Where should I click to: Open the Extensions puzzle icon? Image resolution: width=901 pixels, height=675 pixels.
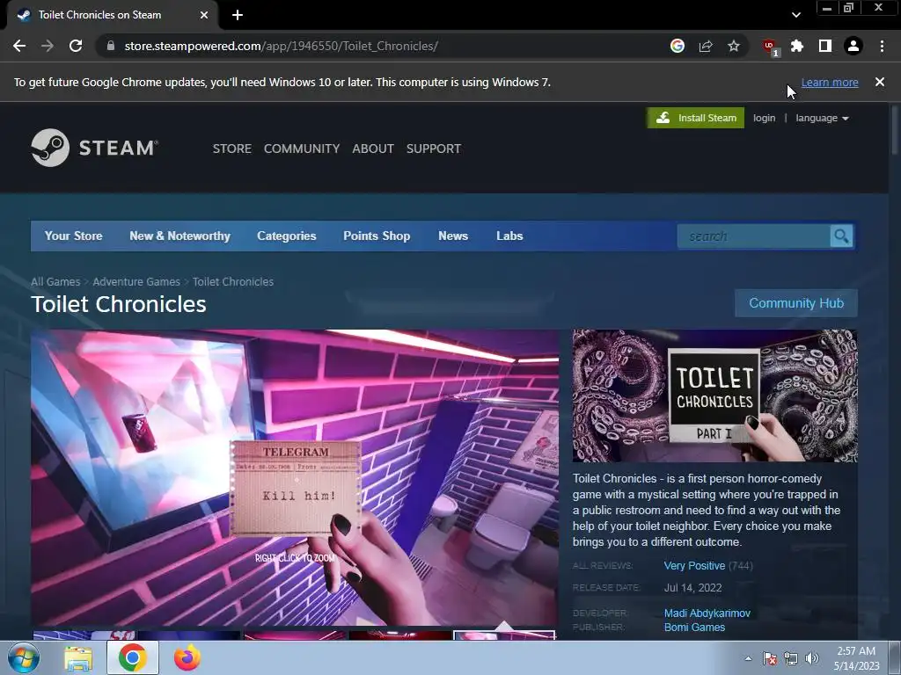797,46
